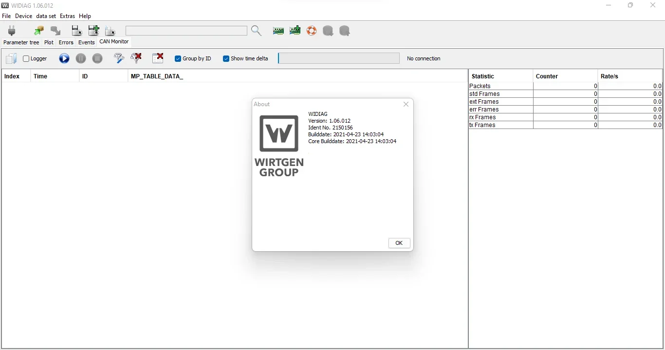Click the filter wrench funnel icon
Screen dimensions: 665x350
coord(119,58)
